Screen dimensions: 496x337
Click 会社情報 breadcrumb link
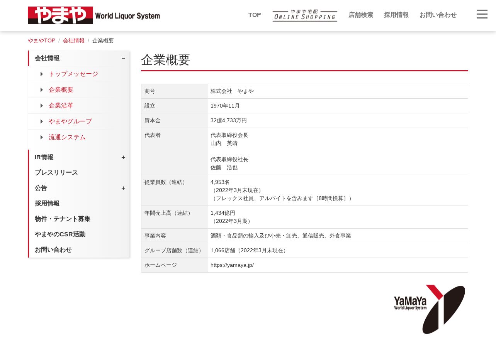[74, 40]
